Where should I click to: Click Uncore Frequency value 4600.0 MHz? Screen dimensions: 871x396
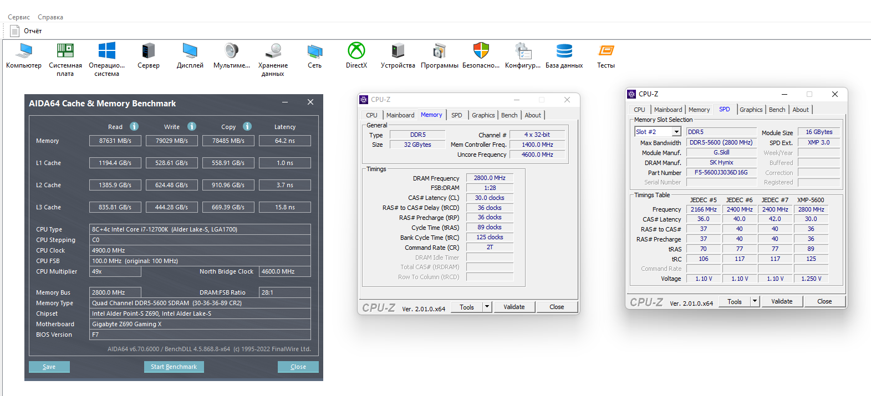[x=537, y=155]
